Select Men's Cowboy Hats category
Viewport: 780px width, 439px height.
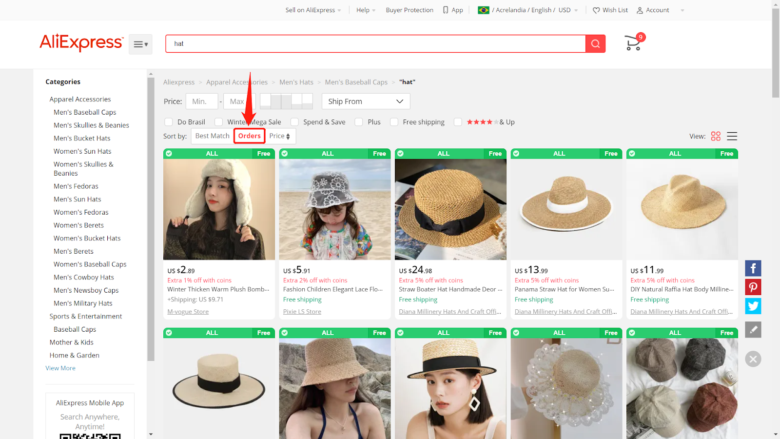84,277
